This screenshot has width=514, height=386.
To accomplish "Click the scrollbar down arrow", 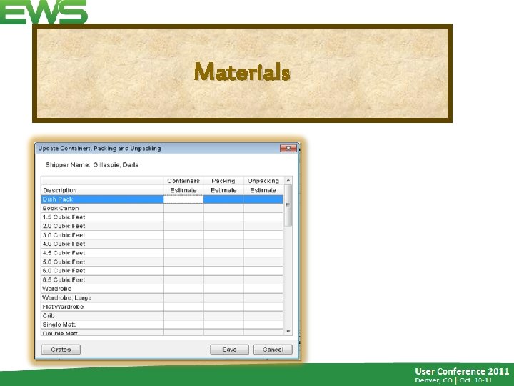I will 288,331.
